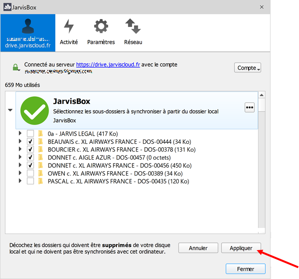The image size is (299, 279).
Task: Expand the PASCAL DOS-00435 folder
Action: [x=20, y=181]
